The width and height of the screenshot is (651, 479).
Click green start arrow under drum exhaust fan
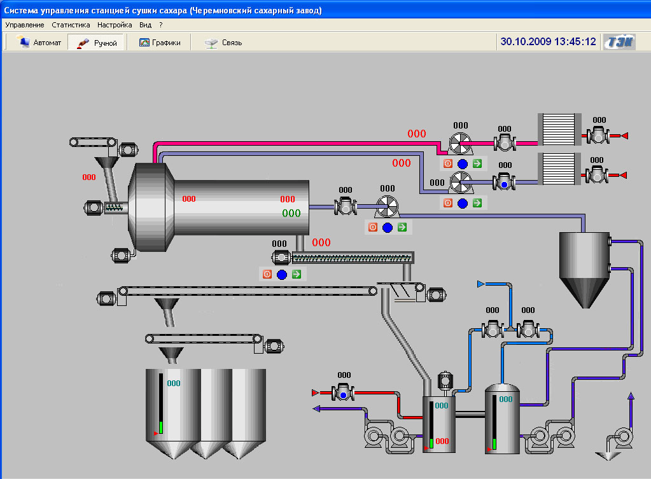[402, 227]
